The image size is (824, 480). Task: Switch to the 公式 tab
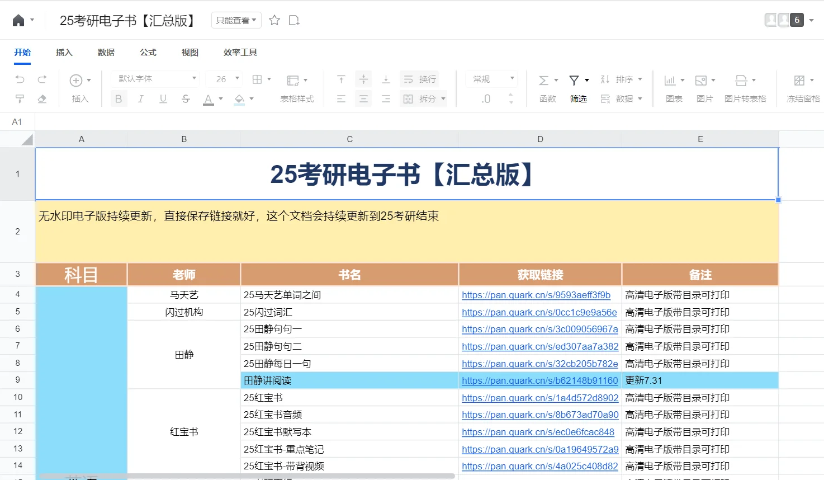pos(148,52)
